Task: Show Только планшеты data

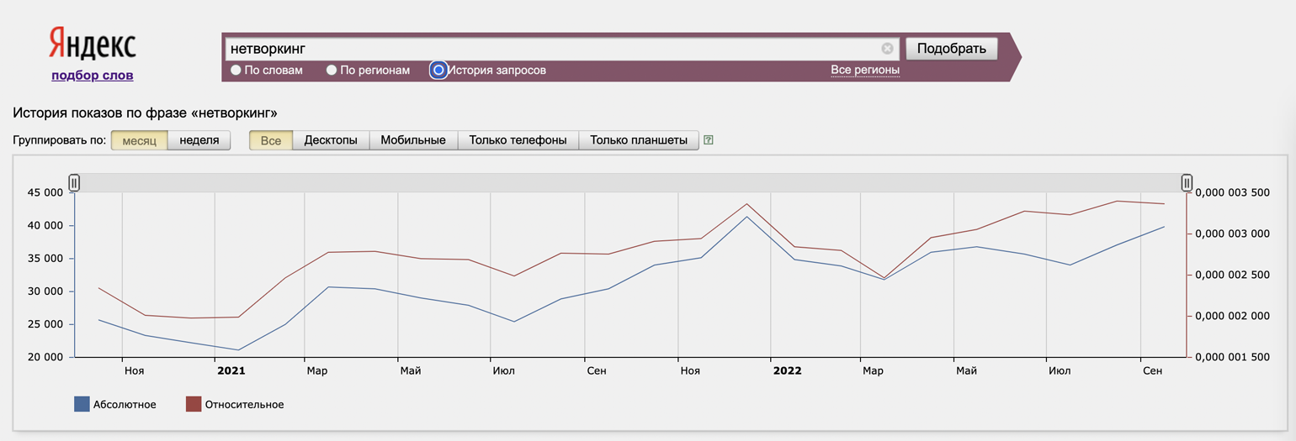Action: click(639, 140)
